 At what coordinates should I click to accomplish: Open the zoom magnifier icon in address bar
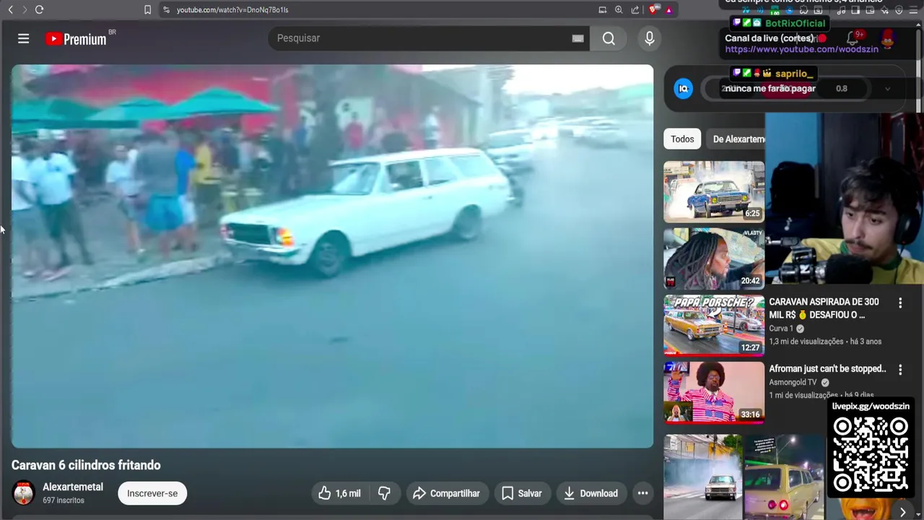619,9
